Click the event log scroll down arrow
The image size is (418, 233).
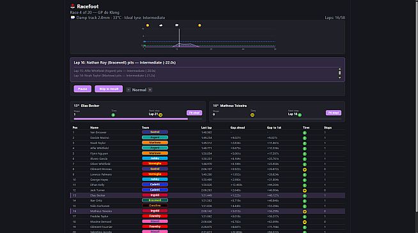point(339,78)
